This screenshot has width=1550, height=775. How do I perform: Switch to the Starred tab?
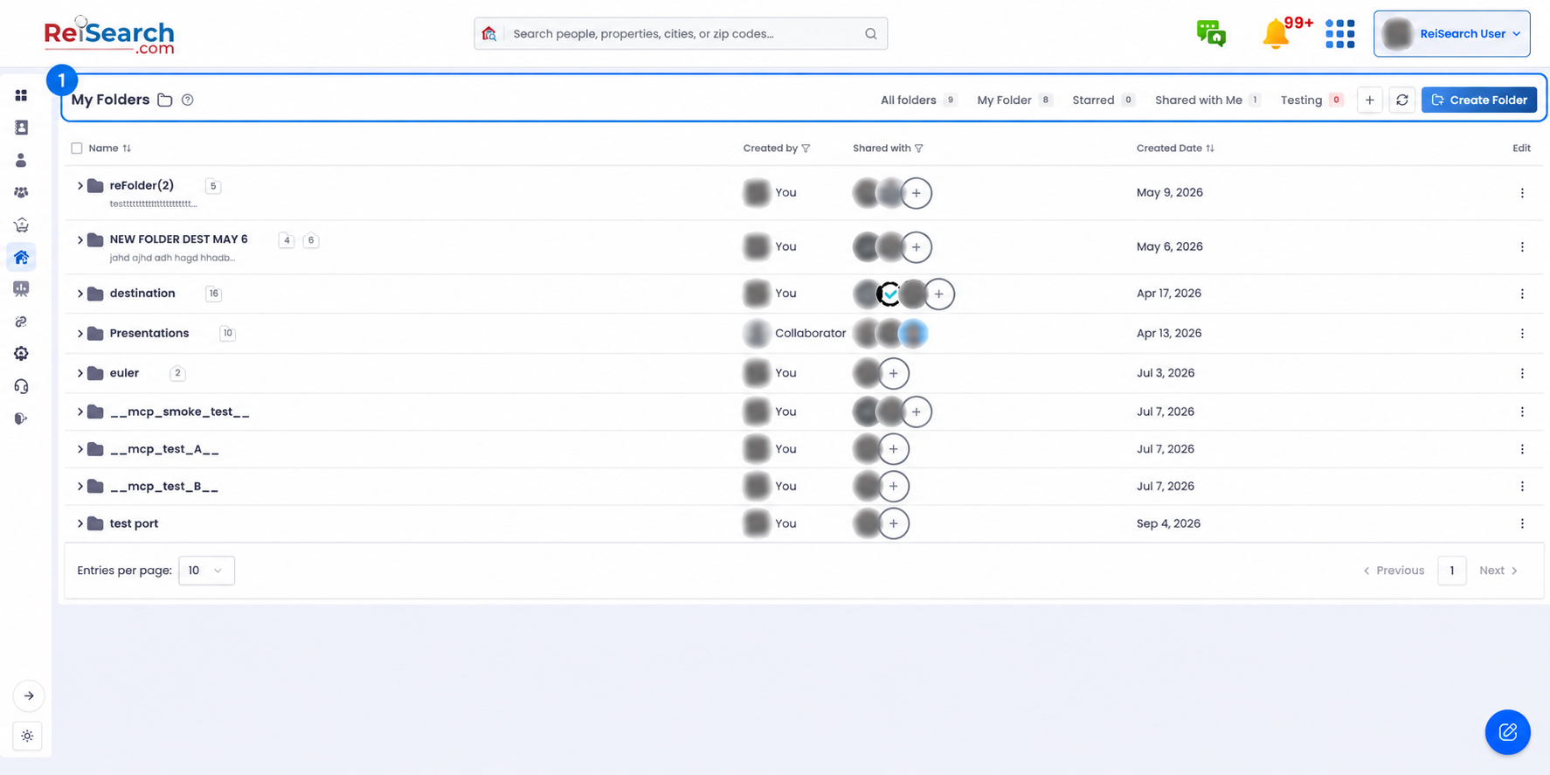click(x=1103, y=100)
